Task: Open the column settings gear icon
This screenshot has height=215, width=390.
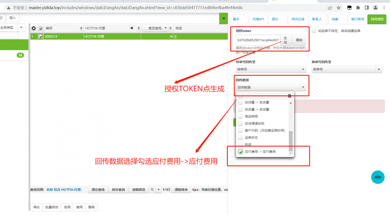Action: pyautogui.click(x=34, y=28)
